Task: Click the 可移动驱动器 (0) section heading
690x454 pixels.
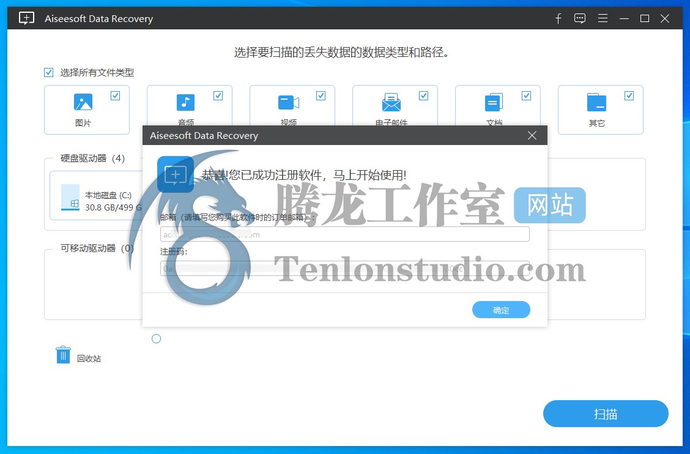Action: (x=97, y=248)
